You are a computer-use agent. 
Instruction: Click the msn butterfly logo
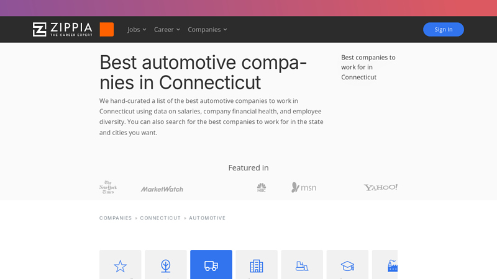[x=304, y=188]
